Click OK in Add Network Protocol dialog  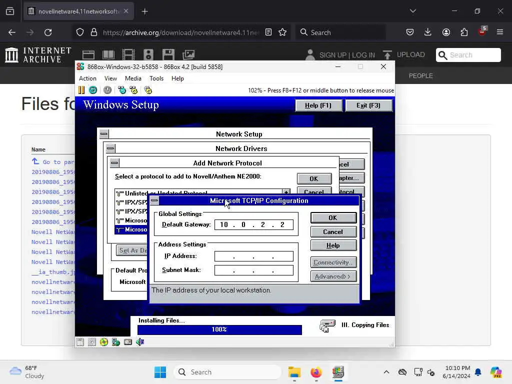314,178
